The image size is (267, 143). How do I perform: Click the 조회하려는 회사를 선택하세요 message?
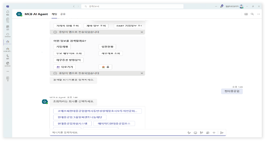tap(73, 101)
